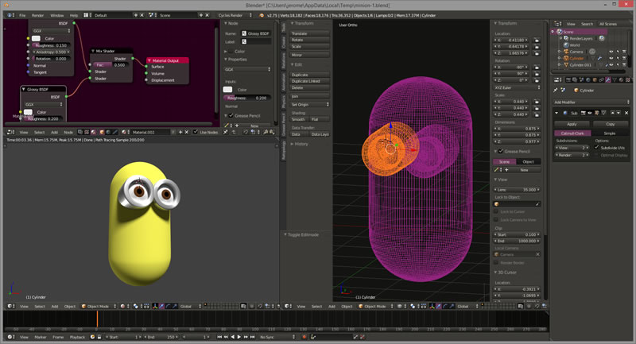Open the Texture checker tab icon in Properties
This screenshot has width=636, height=344.
coord(628,79)
